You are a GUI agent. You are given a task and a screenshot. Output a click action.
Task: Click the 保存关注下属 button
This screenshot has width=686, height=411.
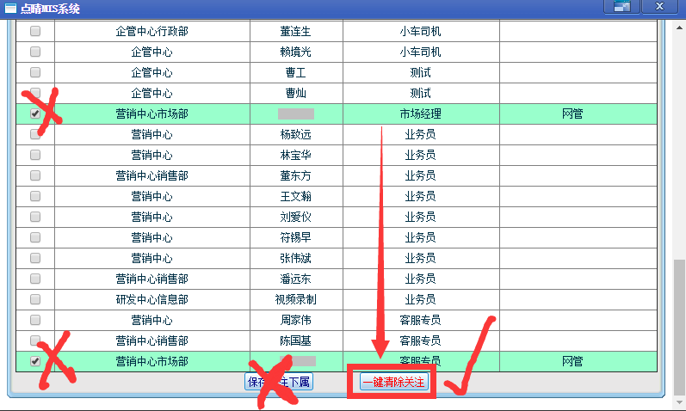pos(279,382)
